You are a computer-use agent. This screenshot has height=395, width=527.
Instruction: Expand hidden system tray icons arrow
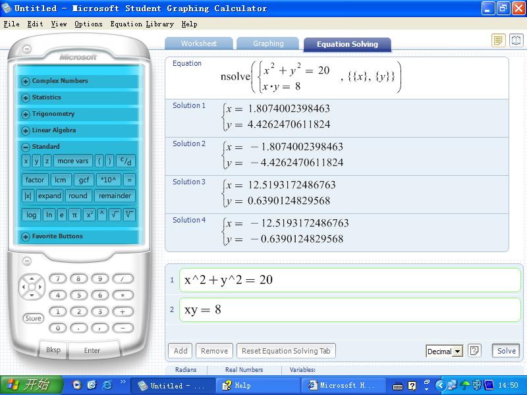point(441,385)
